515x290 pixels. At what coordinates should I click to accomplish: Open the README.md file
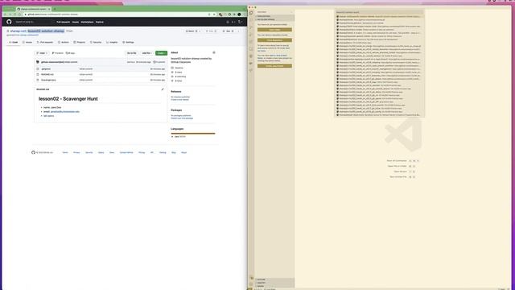coord(47,74)
